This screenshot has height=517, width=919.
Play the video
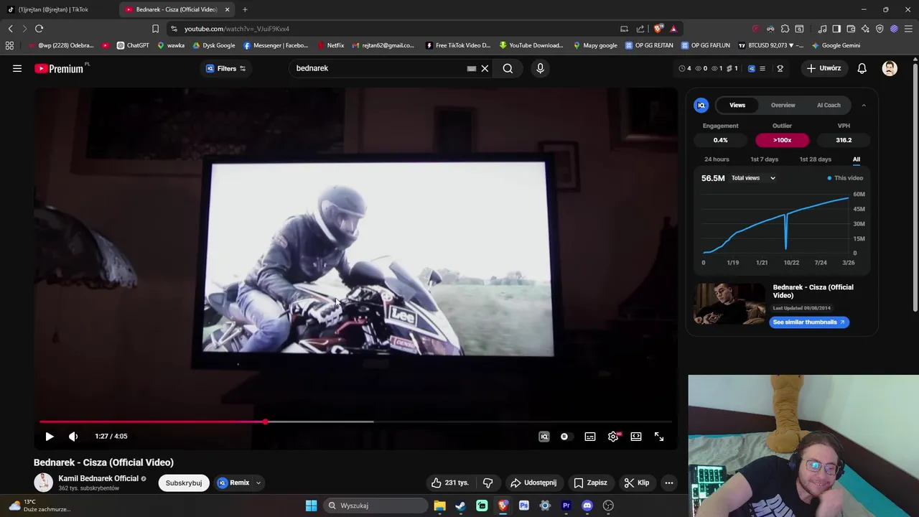point(50,437)
